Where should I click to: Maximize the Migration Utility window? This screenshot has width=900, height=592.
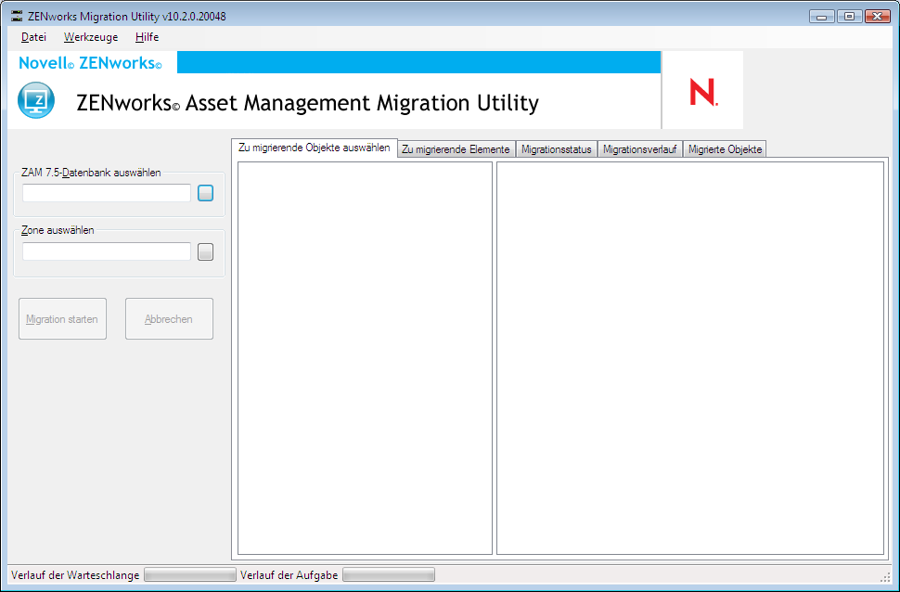coord(850,17)
